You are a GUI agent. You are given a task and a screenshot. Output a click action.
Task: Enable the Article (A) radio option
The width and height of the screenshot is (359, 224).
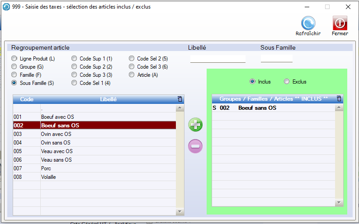[x=132, y=75]
